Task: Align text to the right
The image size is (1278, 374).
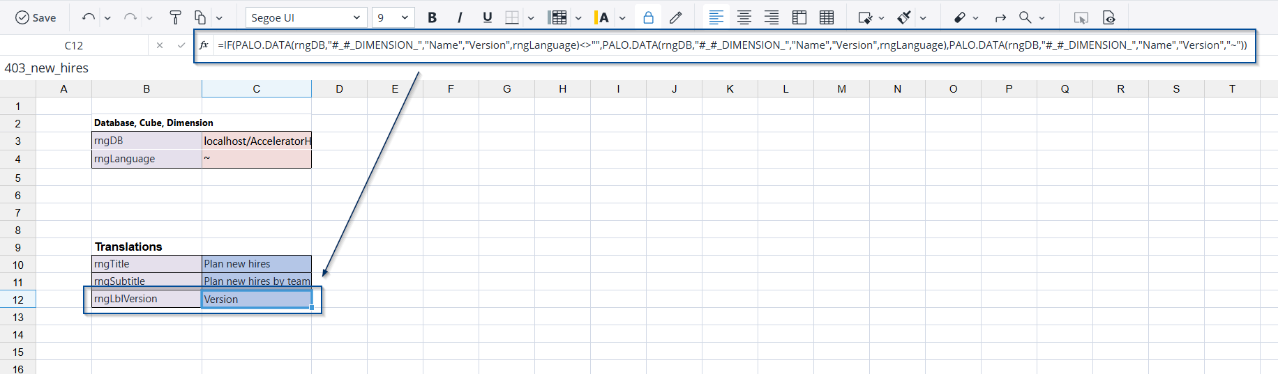Action: pos(772,17)
